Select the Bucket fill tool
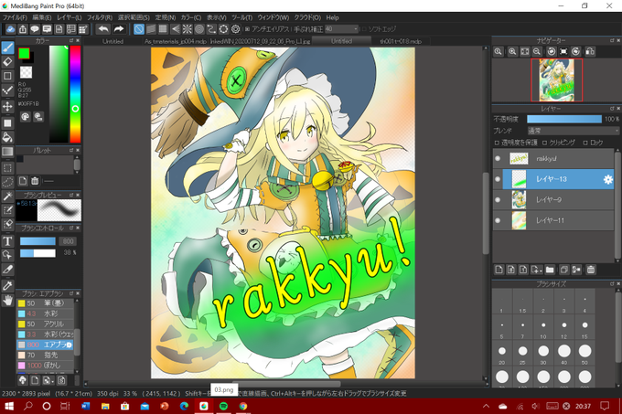The image size is (622, 414). (x=7, y=137)
